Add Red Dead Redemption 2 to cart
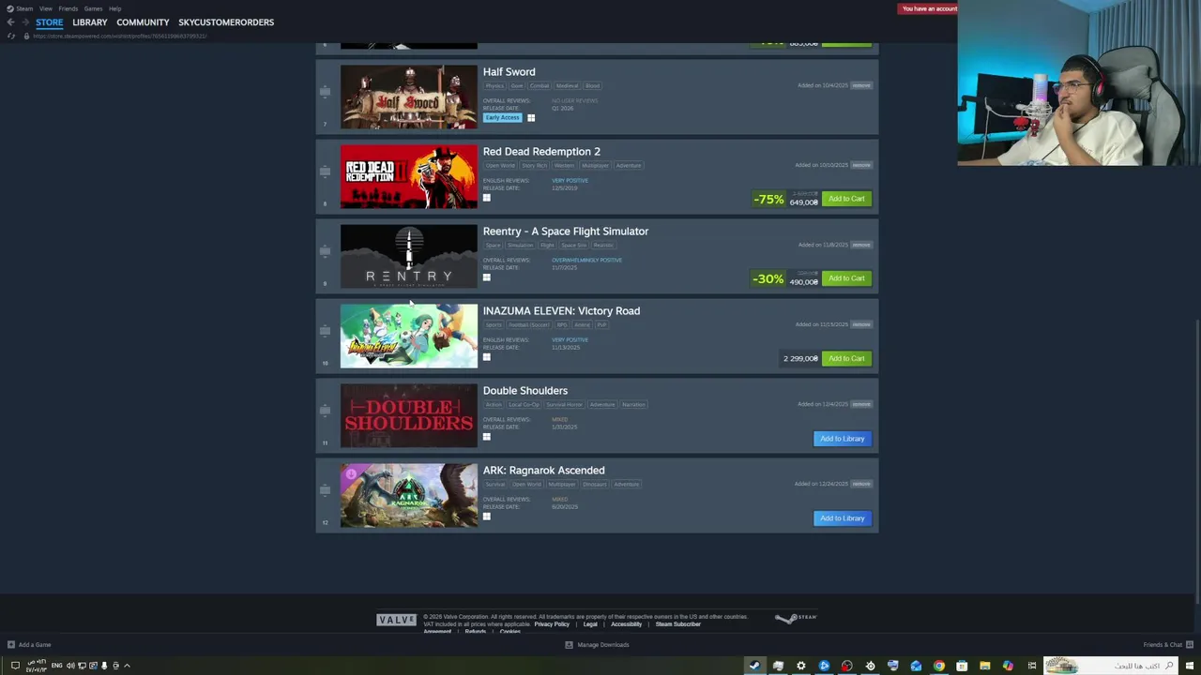 [x=846, y=199]
